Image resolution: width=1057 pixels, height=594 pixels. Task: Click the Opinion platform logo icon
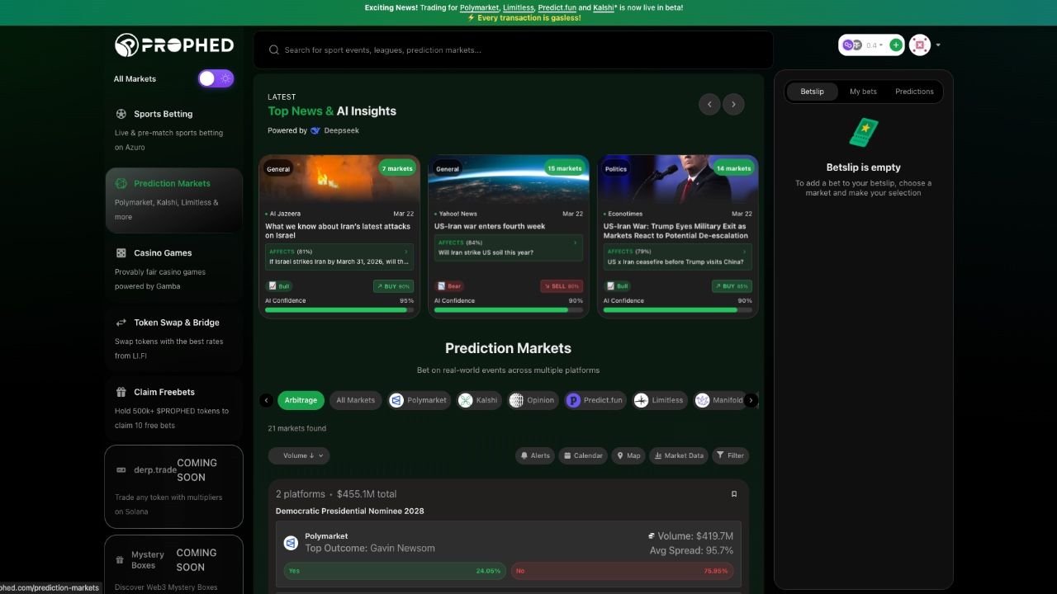pos(516,400)
